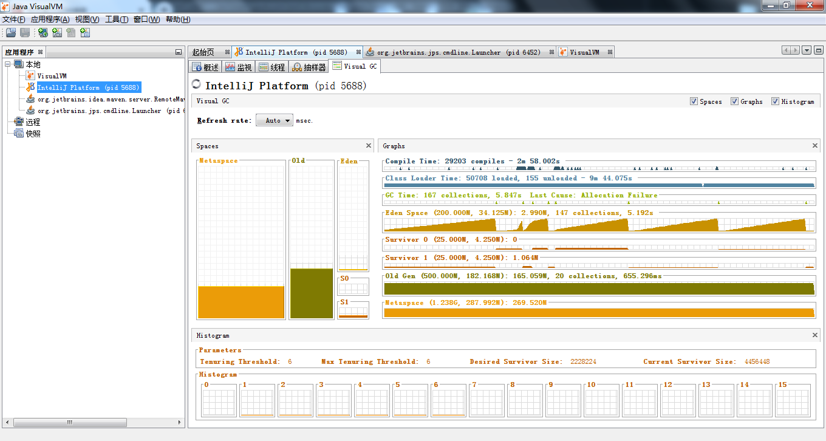Viewport: 826px width, 441px height.
Task: Open the 工具(T) menu
Action: [117, 19]
